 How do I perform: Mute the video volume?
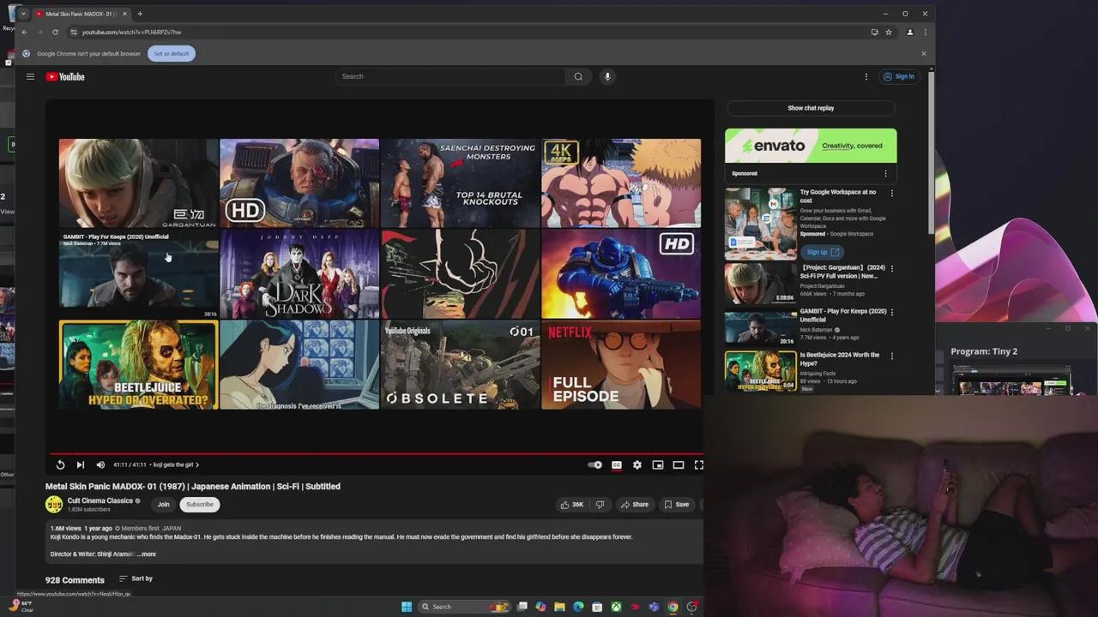[x=100, y=464]
